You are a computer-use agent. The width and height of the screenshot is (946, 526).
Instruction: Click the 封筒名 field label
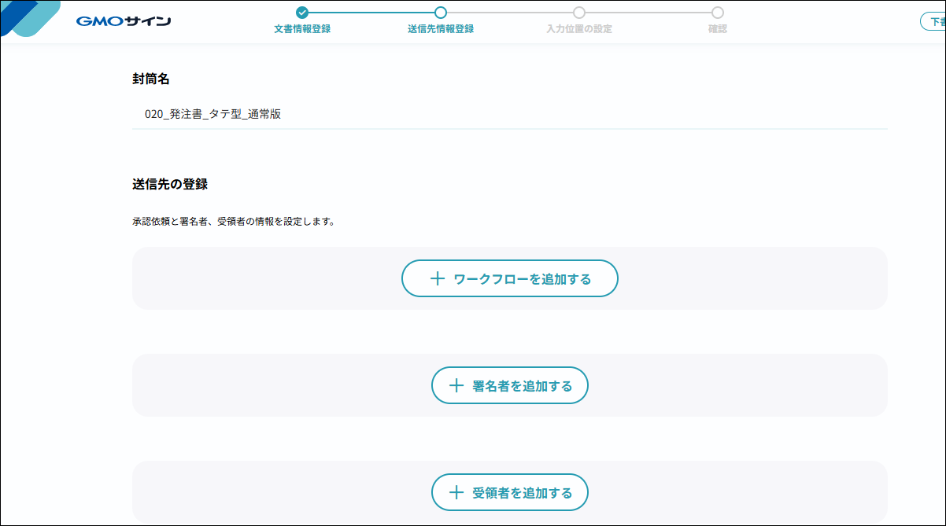[151, 79]
